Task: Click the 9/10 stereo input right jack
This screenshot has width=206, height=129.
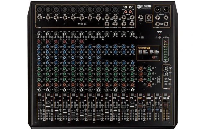Action: click(x=107, y=24)
